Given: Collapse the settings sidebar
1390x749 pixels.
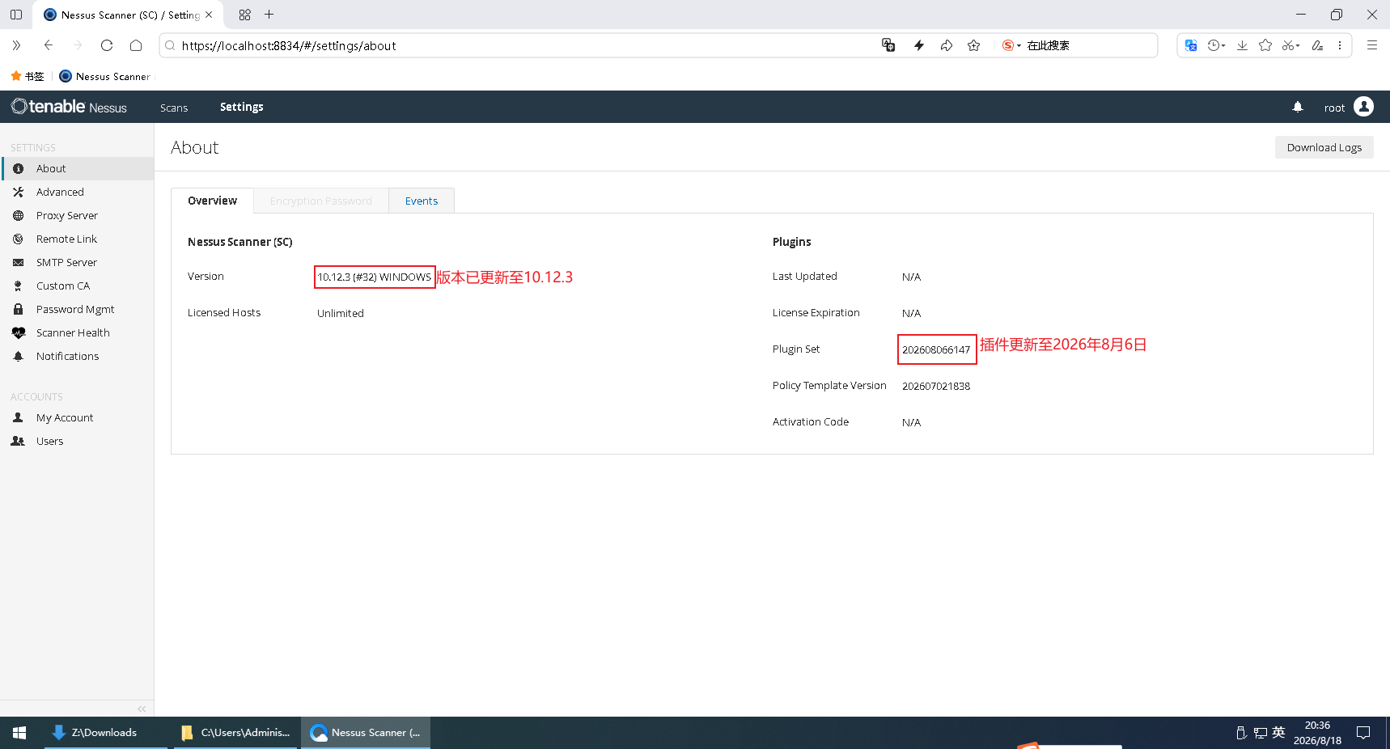Looking at the screenshot, I should click(142, 709).
